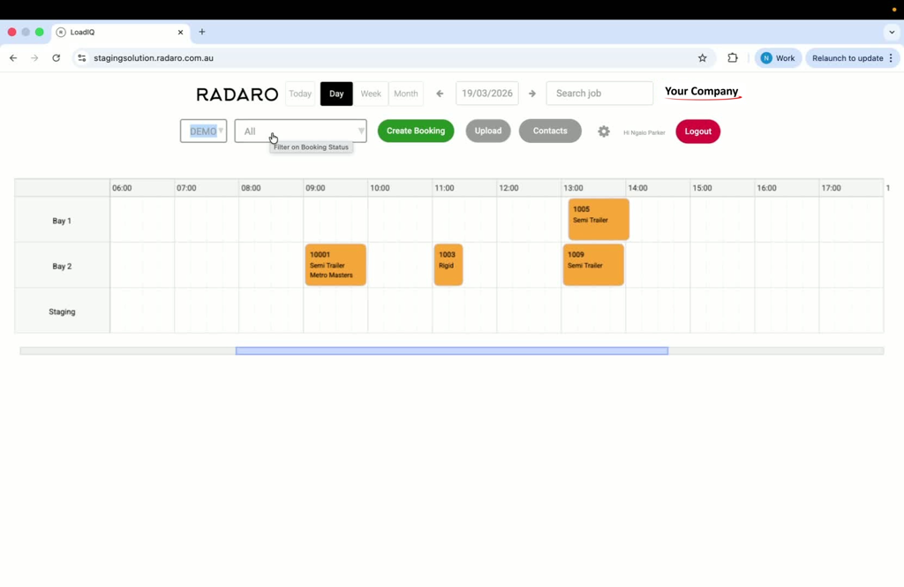Click Create Booking button
Image resolution: width=904 pixels, height=587 pixels.
(416, 131)
